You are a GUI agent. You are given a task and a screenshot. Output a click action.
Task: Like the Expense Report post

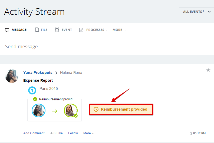pyautogui.click(x=60, y=133)
